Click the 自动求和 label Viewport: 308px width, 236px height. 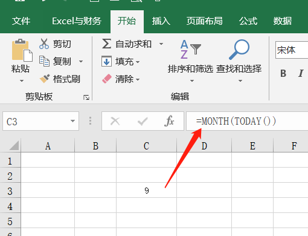(x=133, y=44)
